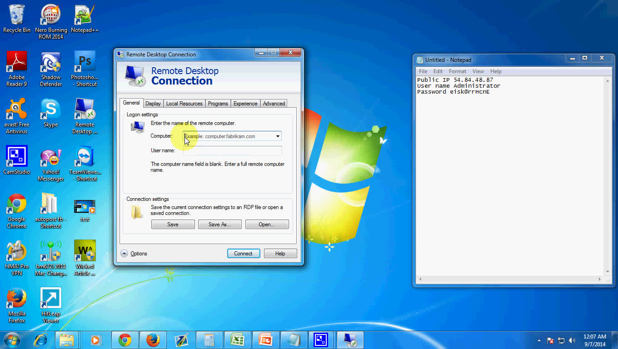Viewport: 618px width, 349px height.
Task: Open the network tray icon
Action: (x=561, y=340)
